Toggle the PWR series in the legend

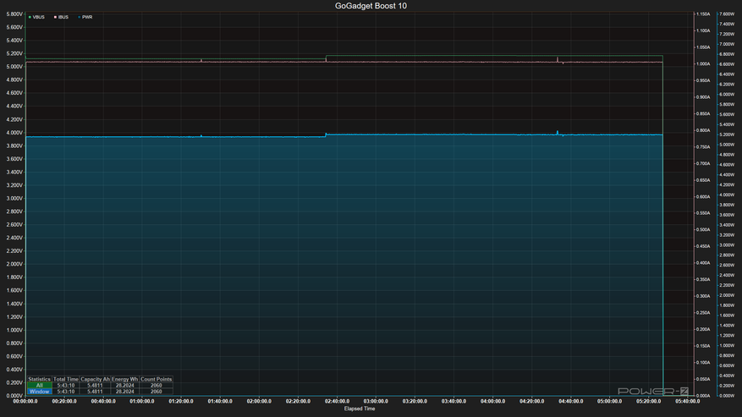[x=87, y=17]
